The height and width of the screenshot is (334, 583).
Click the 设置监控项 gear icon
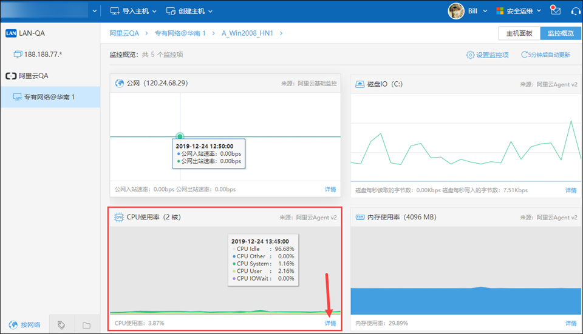(x=470, y=55)
